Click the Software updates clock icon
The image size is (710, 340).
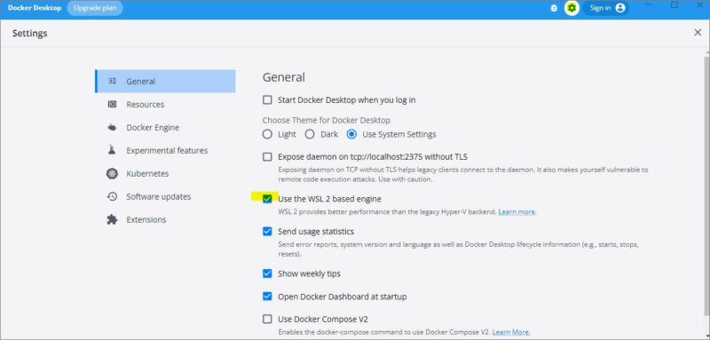pos(113,196)
